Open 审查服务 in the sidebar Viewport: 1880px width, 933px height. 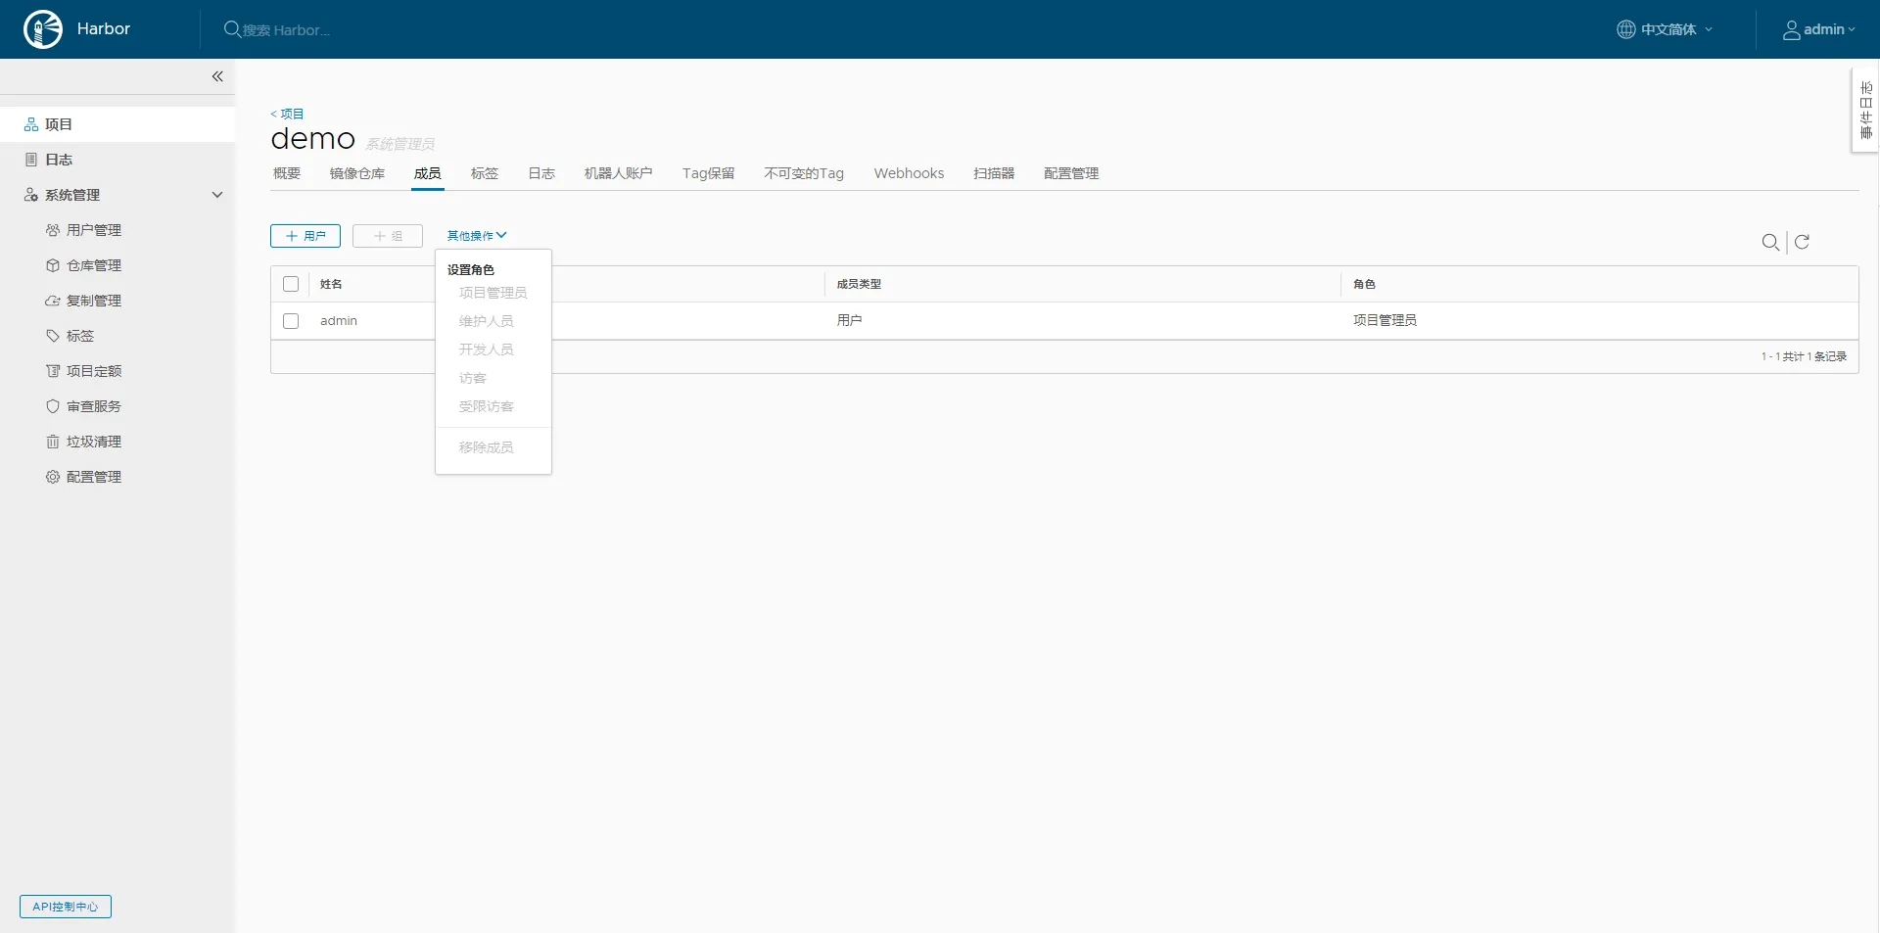click(x=94, y=406)
